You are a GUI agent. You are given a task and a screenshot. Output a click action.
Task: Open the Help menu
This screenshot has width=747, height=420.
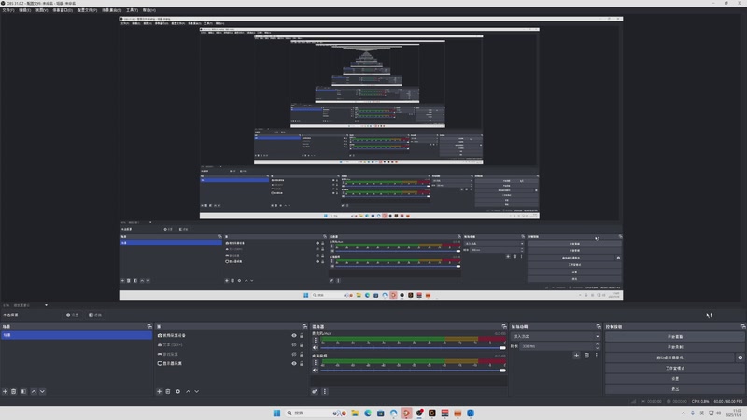(x=149, y=10)
